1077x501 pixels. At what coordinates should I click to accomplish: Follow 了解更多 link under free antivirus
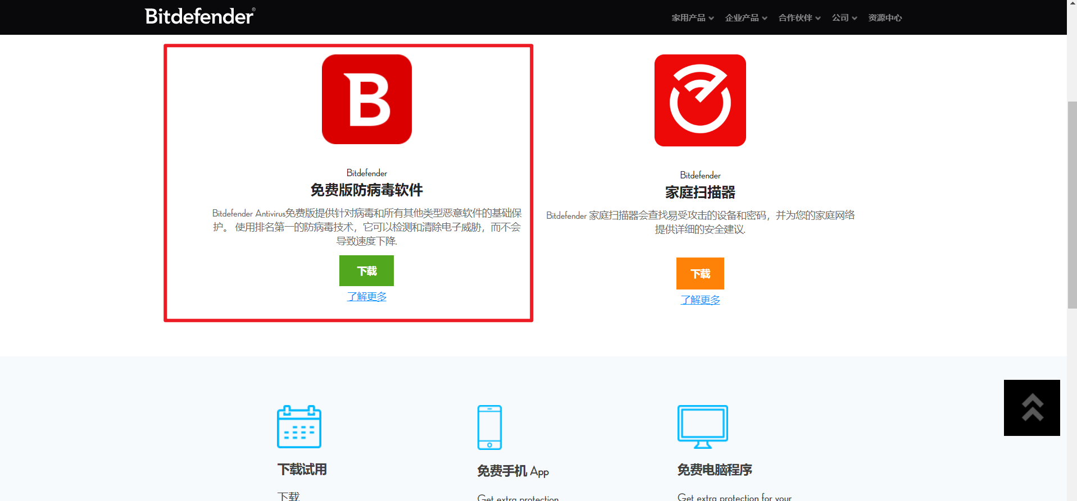(367, 296)
